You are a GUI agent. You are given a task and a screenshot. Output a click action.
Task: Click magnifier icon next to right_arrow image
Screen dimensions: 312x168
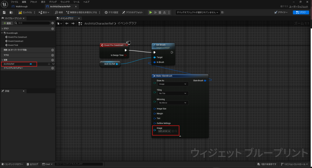[x=176, y=131]
